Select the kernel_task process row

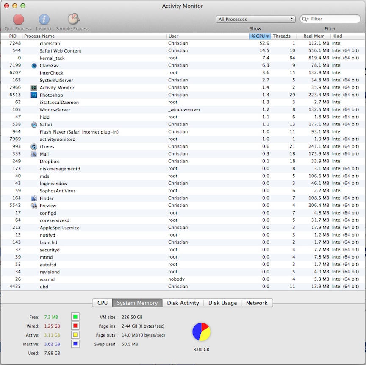coord(183,58)
